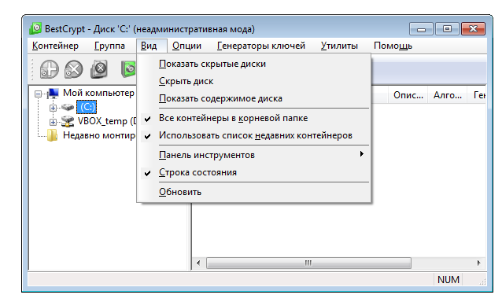The height and width of the screenshot is (302, 502).
Task: Open the Контейнер menu
Action: pyautogui.click(x=55, y=46)
